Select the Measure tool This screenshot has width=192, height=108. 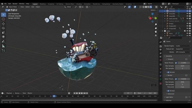coord(3,46)
